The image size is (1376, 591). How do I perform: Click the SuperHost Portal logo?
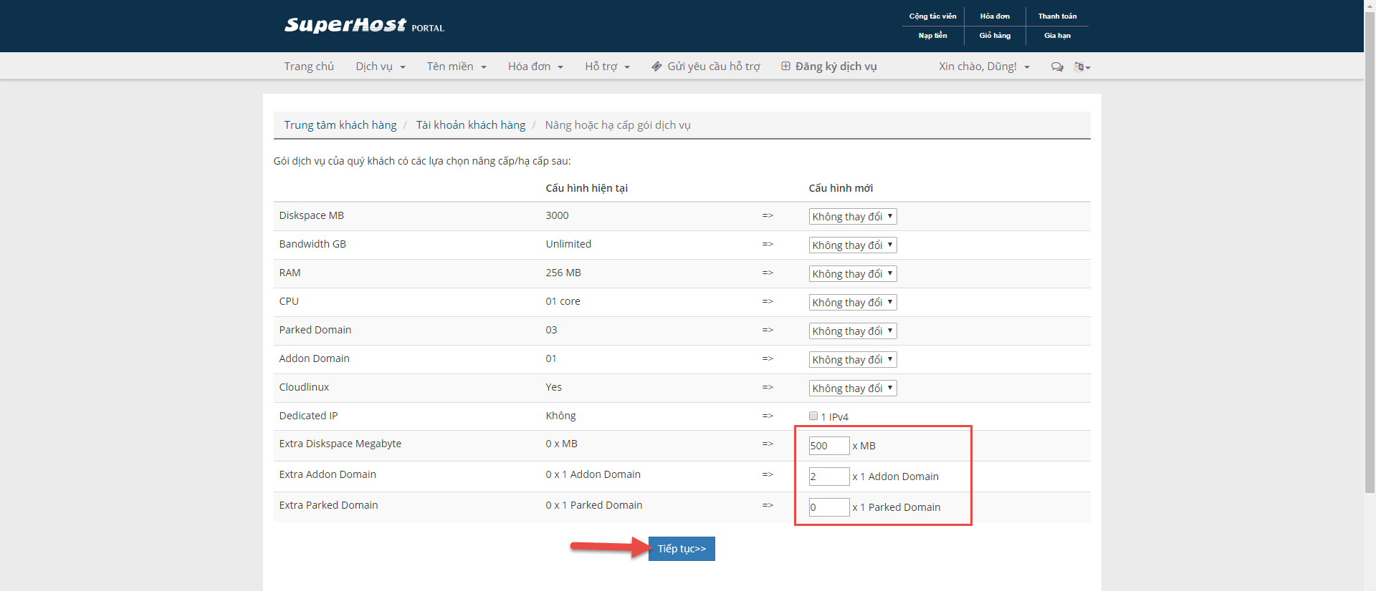click(x=363, y=26)
